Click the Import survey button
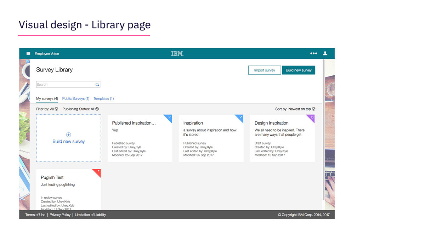 pyautogui.click(x=265, y=70)
